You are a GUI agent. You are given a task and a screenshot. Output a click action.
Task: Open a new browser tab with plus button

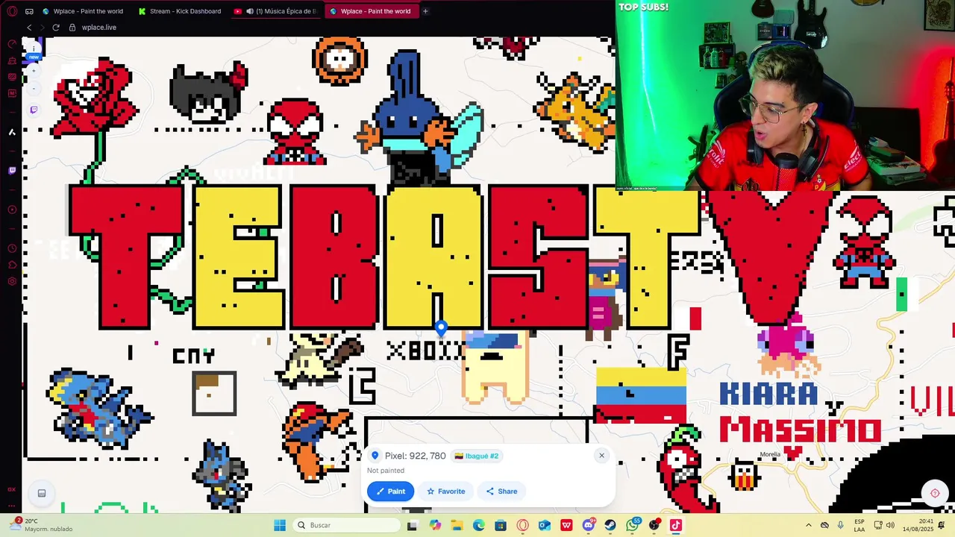coord(425,11)
